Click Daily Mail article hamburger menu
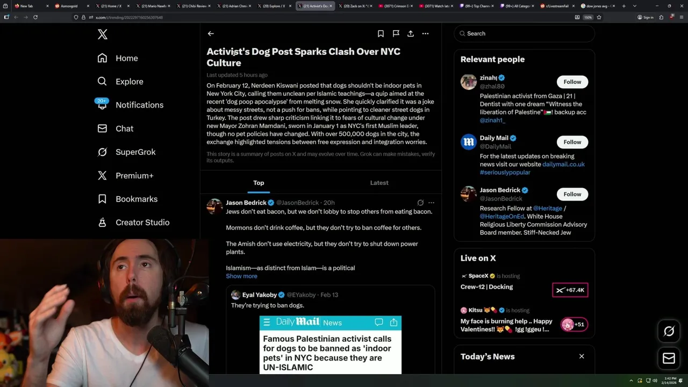The width and height of the screenshot is (688, 387). click(x=267, y=322)
